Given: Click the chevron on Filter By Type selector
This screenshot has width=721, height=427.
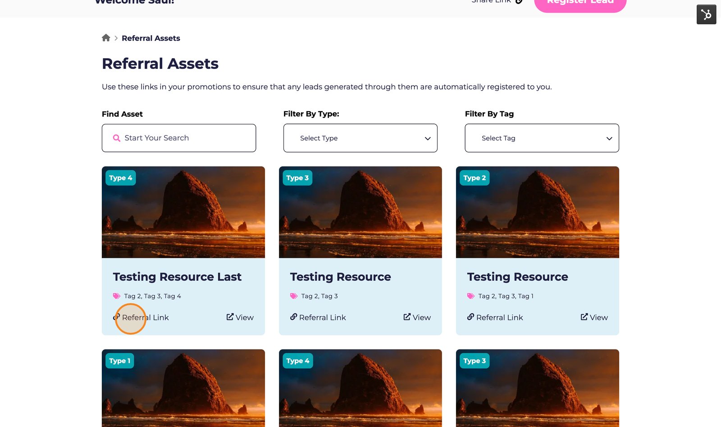Looking at the screenshot, I should [427, 138].
